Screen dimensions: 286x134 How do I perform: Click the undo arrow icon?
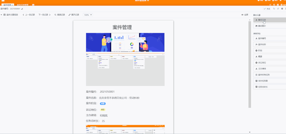274,9
